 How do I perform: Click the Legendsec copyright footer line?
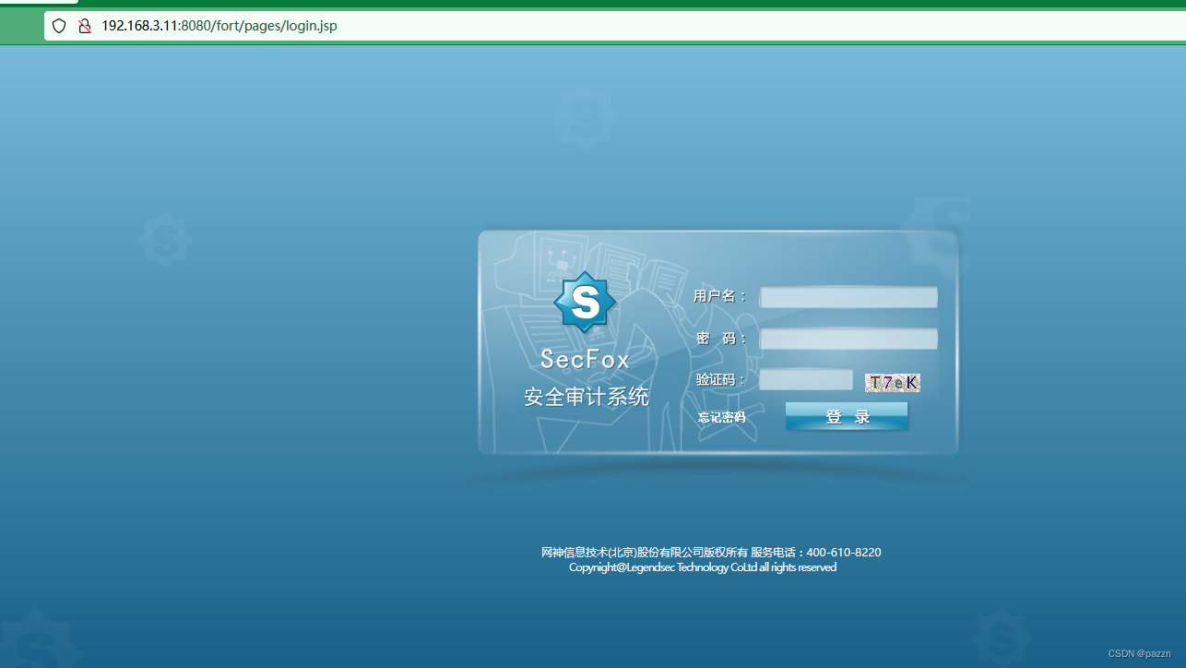(x=703, y=567)
